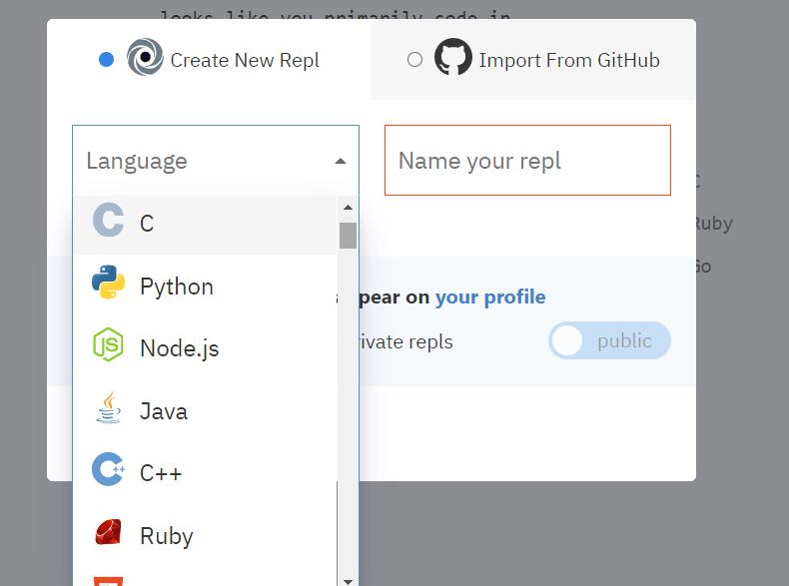Image resolution: width=789 pixels, height=586 pixels.
Task: Click the Java coffee cup icon
Action: coord(109,407)
